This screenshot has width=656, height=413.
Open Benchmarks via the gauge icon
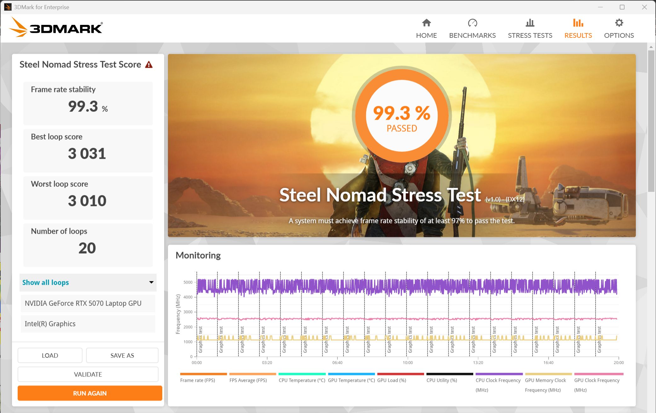472,23
